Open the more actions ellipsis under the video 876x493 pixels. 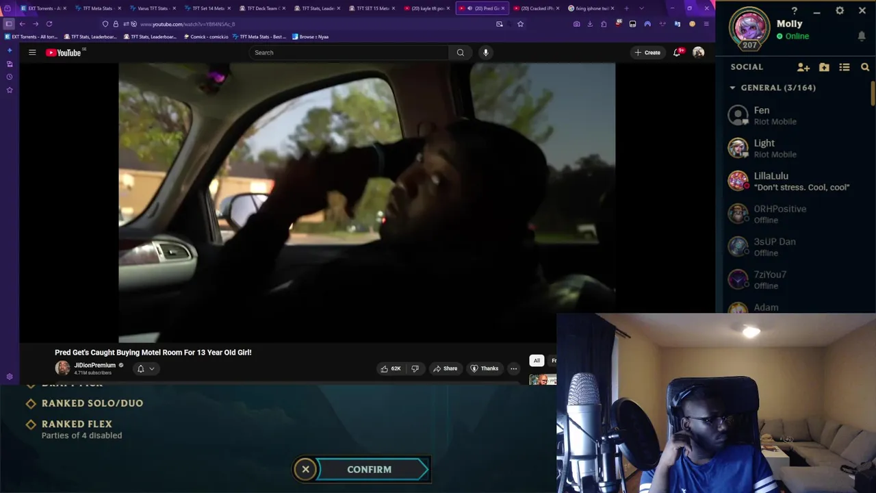(x=513, y=368)
